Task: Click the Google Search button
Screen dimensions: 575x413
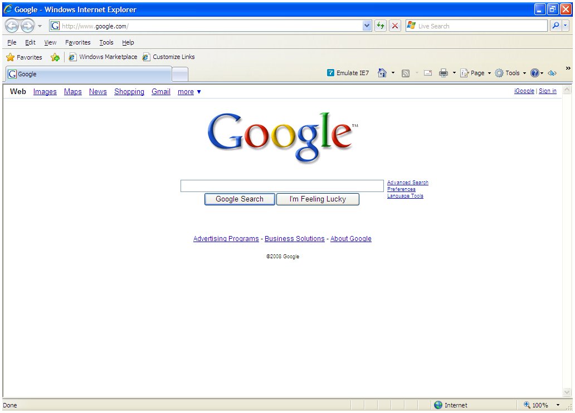Action: [x=240, y=199]
